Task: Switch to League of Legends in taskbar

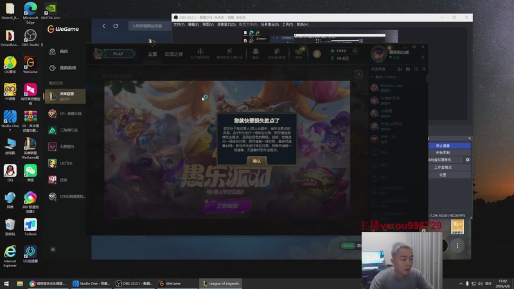Action: coord(220,284)
